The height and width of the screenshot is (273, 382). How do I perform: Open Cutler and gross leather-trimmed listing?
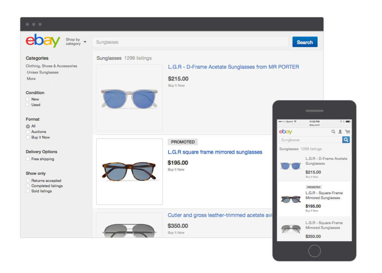click(220, 215)
